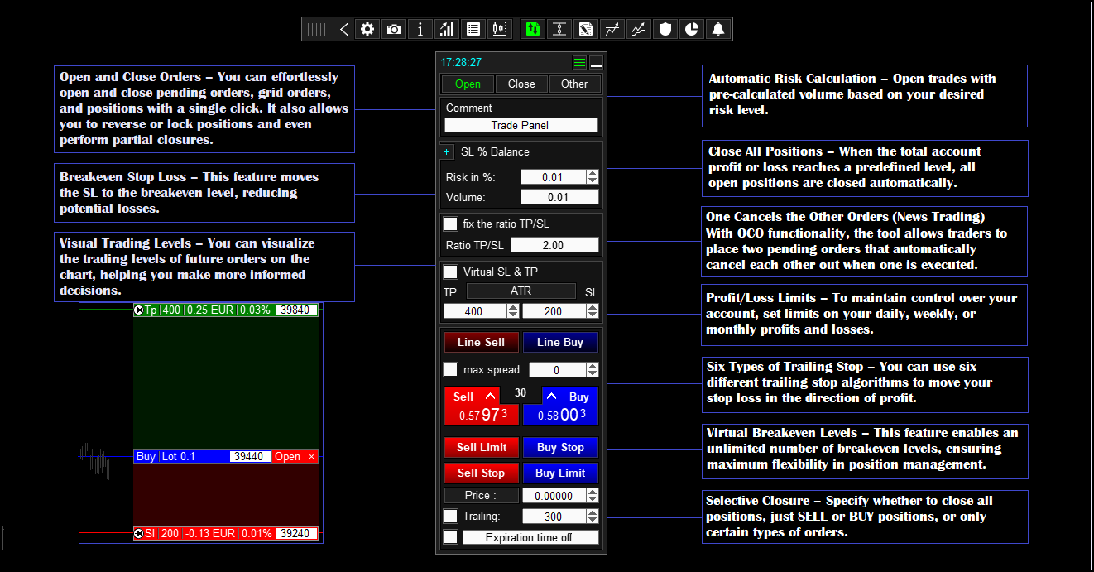Click the candlestick chart icon
This screenshot has width=1094, height=572.
[x=499, y=30]
